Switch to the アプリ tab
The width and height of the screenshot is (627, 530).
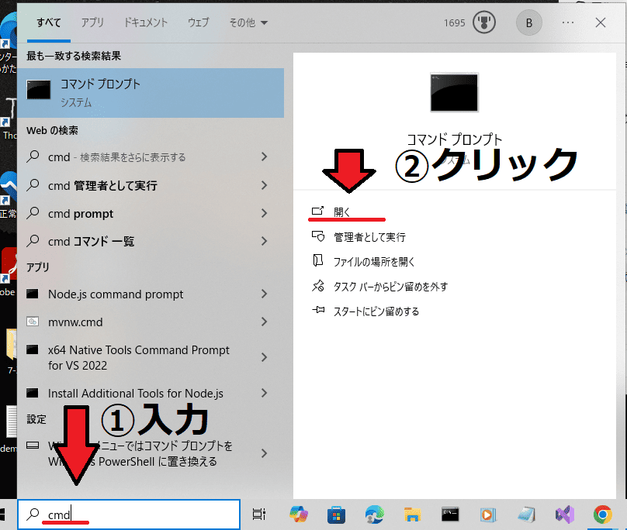point(92,22)
